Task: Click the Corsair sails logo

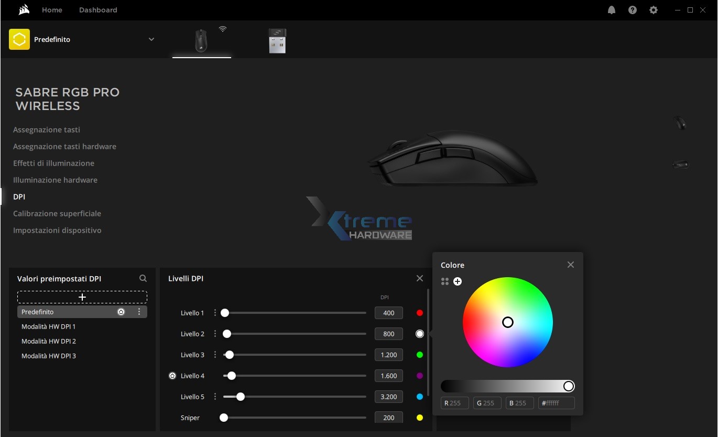Action: coord(23,9)
